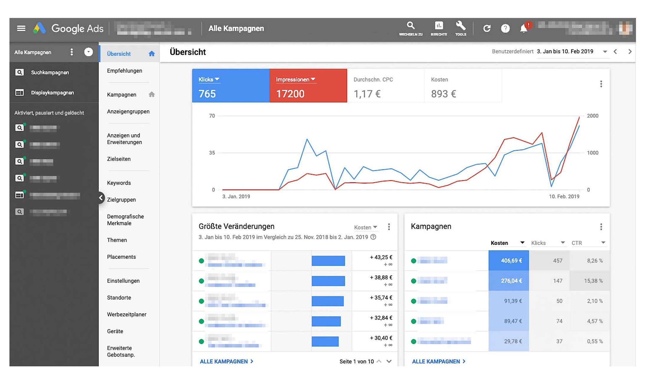646x384 pixels.
Task: Toggle the Klicks metric selector
Action: [208, 79]
